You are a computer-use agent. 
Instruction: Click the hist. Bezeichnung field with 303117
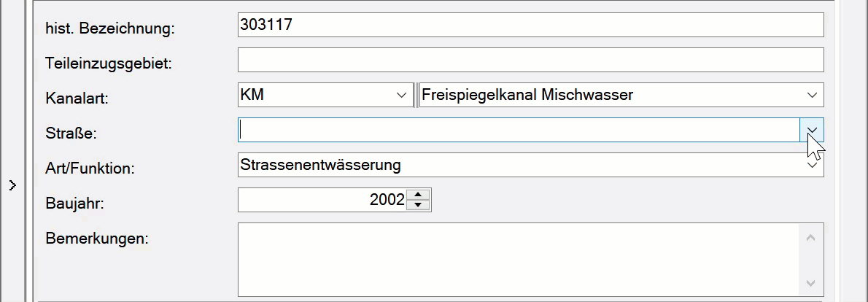pyautogui.click(x=530, y=25)
